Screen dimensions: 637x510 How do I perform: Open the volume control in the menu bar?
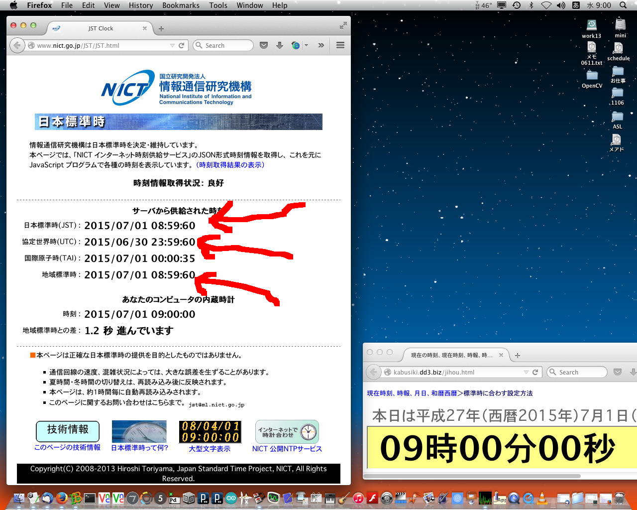coord(561,5)
